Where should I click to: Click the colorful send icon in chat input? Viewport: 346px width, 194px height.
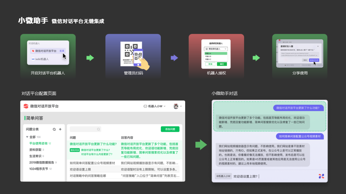[321, 176]
